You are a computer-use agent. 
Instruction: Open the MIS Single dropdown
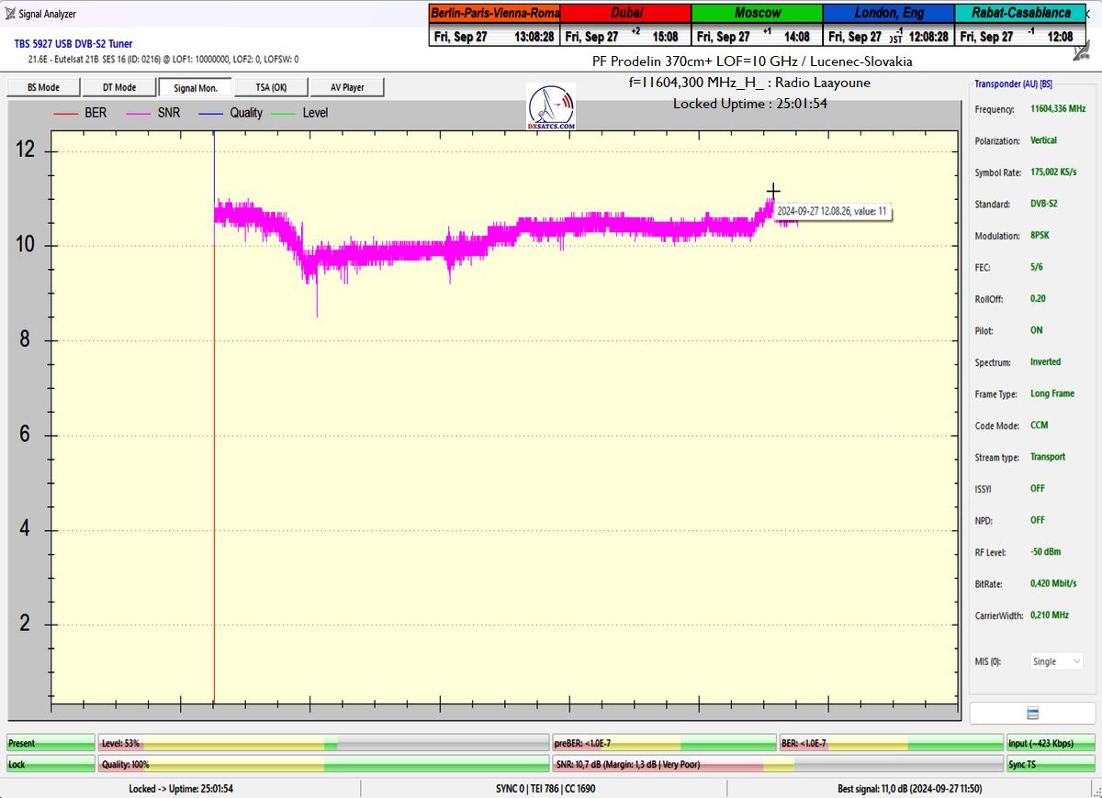click(1056, 661)
